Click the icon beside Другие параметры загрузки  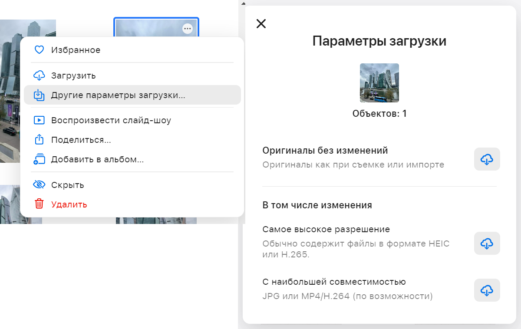(x=39, y=95)
